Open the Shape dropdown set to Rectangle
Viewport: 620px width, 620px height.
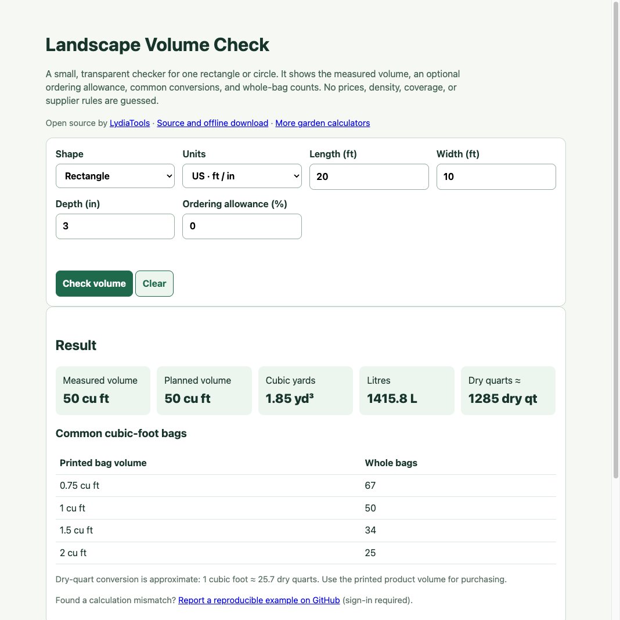[115, 176]
